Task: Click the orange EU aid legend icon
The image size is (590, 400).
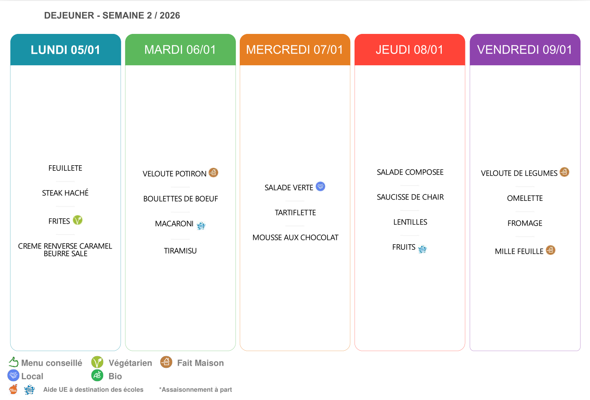Action: [14, 389]
